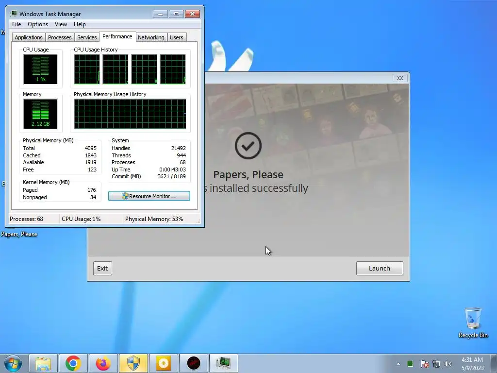This screenshot has height=373, width=497.
Task: Click the Cached memory value 1843
Action: 91,155
